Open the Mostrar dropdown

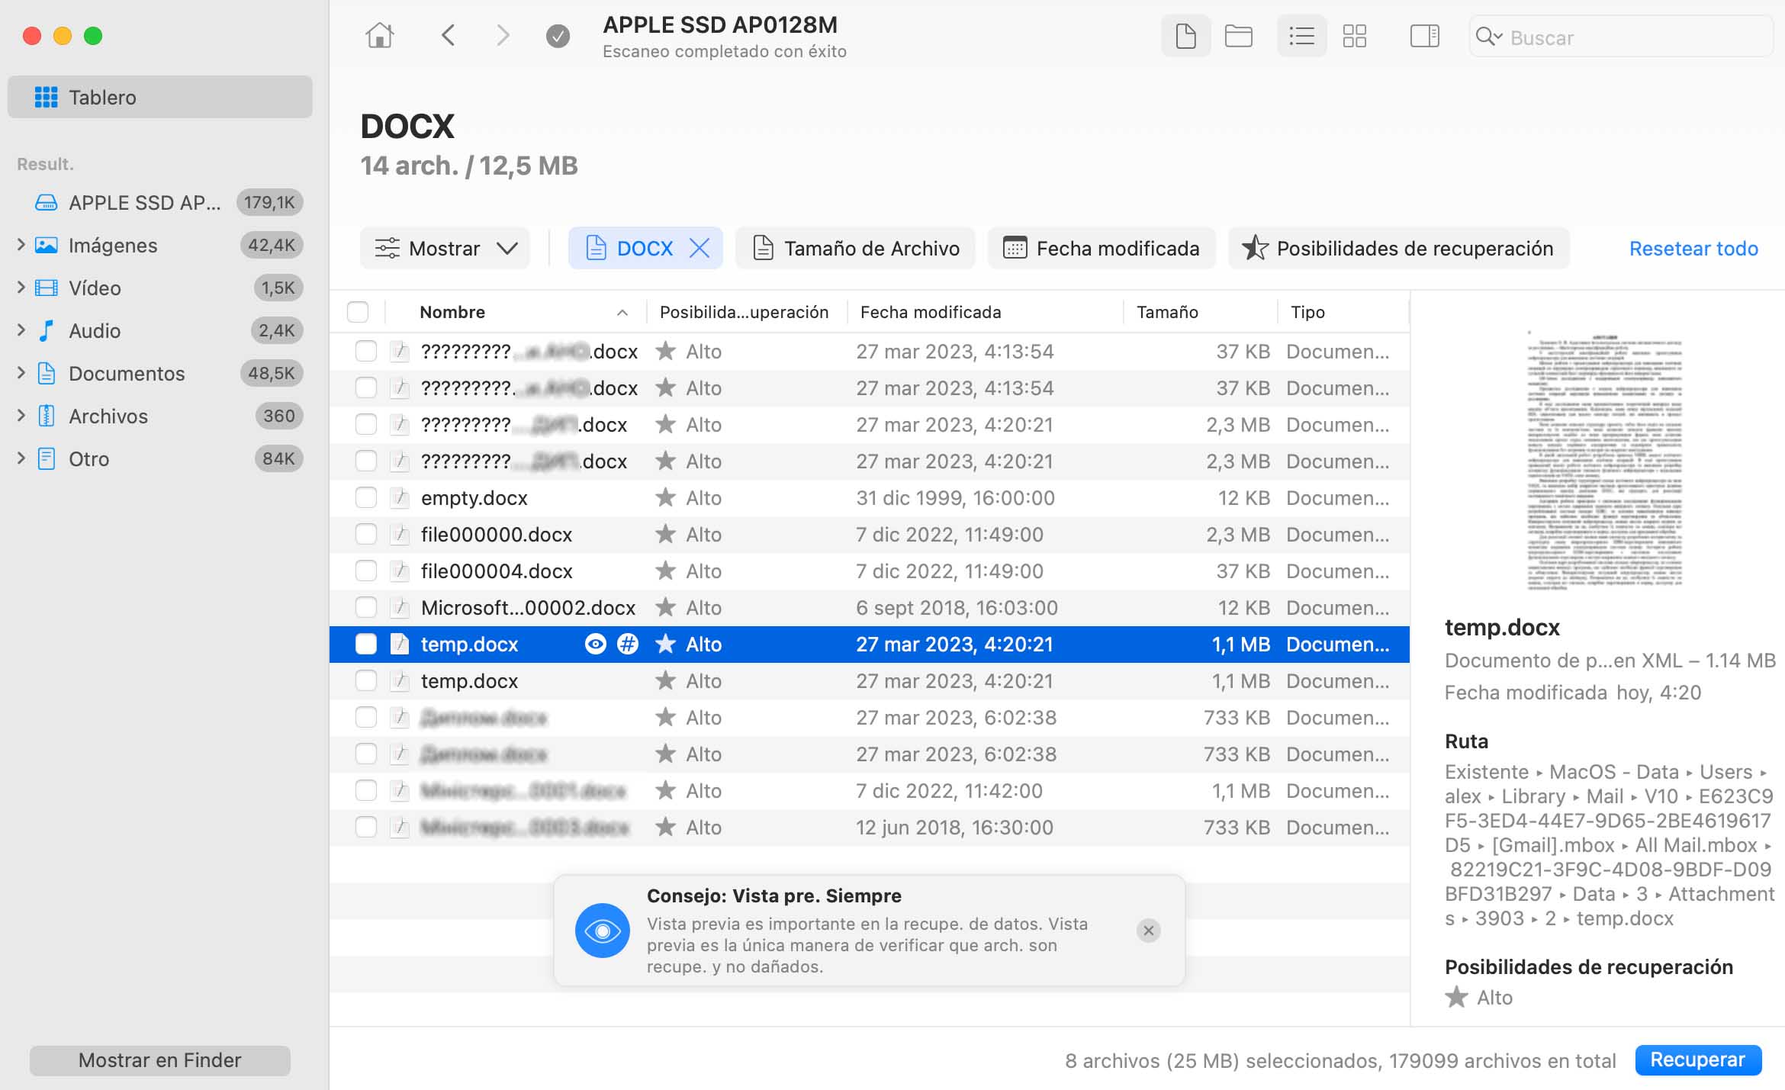[x=445, y=249]
